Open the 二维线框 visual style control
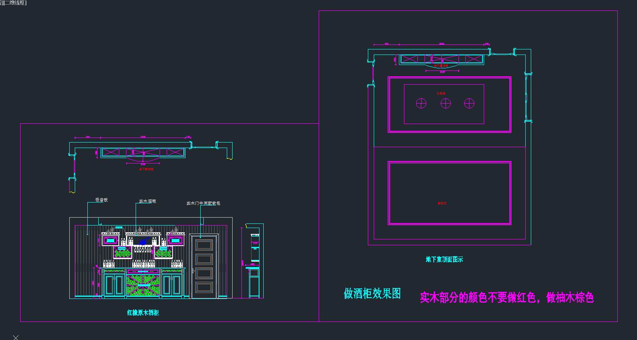Screen dimensions: 637x340 14,3
